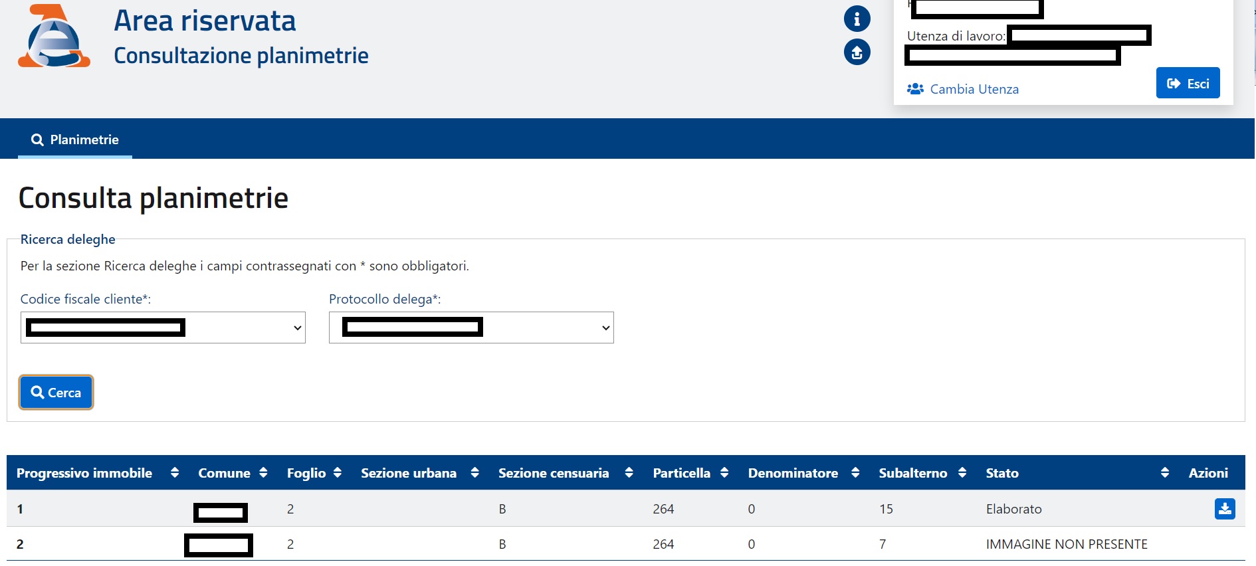Image resolution: width=1256 pixels, height=566 pixels.
Task: Download planimetria for row 1
Action: (x=1224, y=509)
